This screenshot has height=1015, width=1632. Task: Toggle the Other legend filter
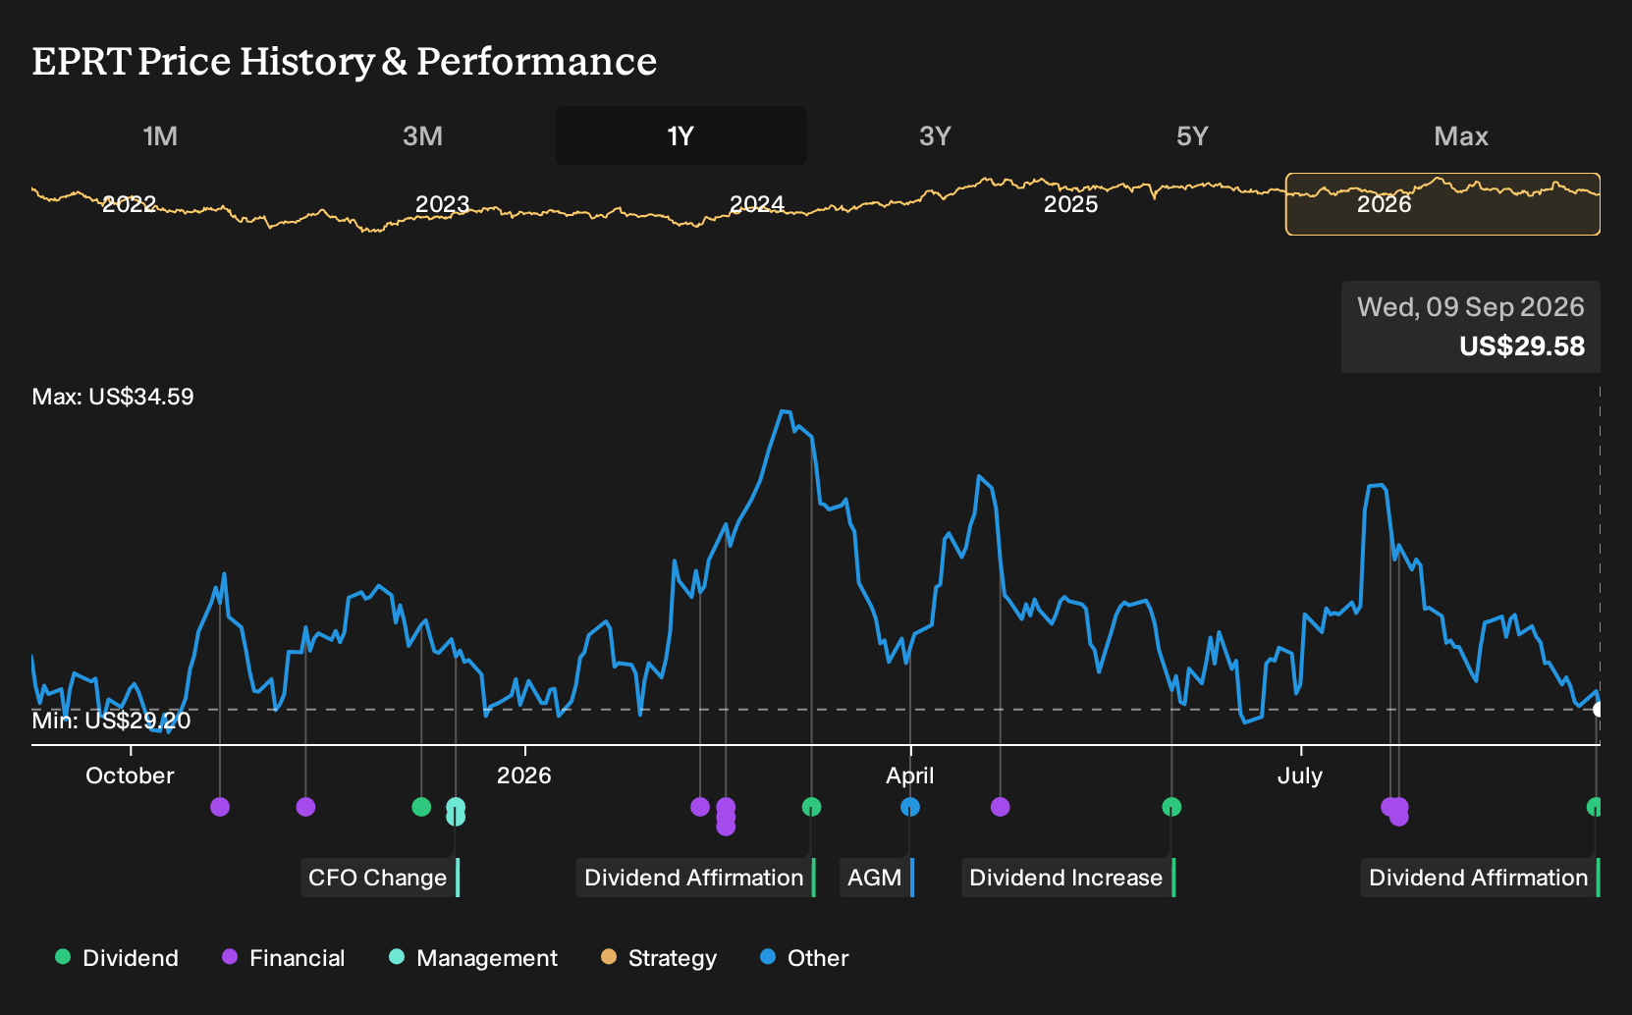coord(804,958)
